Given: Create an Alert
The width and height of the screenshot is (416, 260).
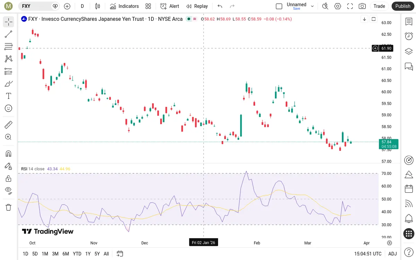Looking at the screenshot, I should tap(170, 6).
